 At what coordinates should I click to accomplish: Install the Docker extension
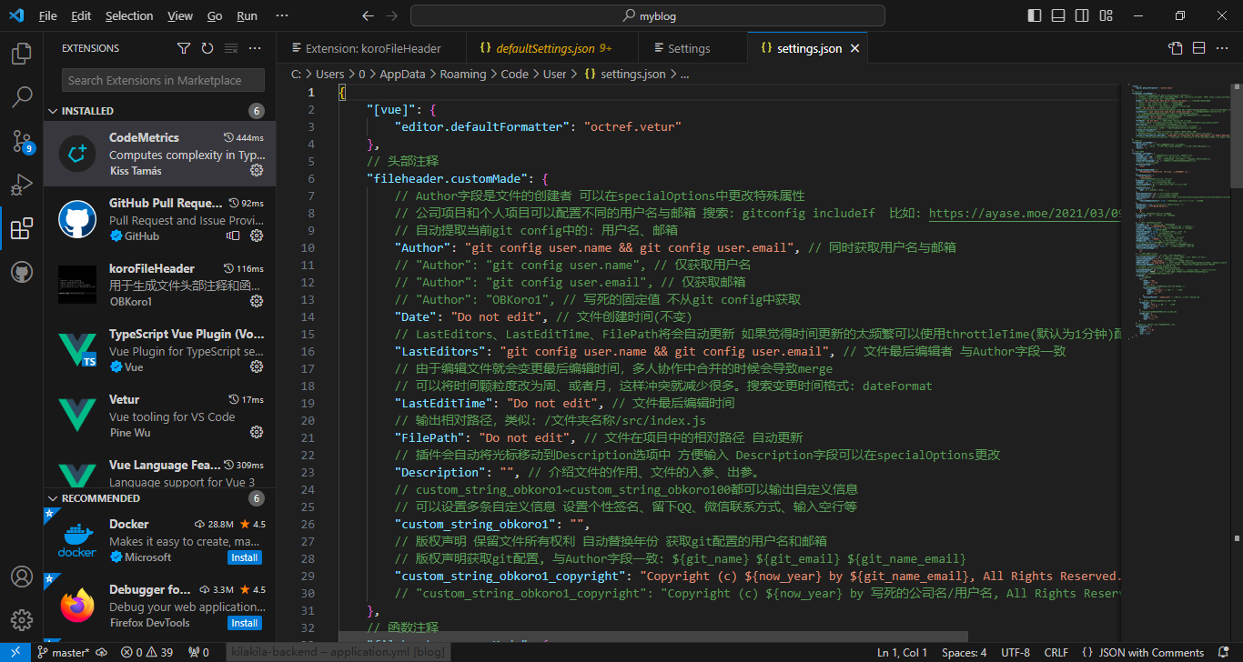(244, 557)
